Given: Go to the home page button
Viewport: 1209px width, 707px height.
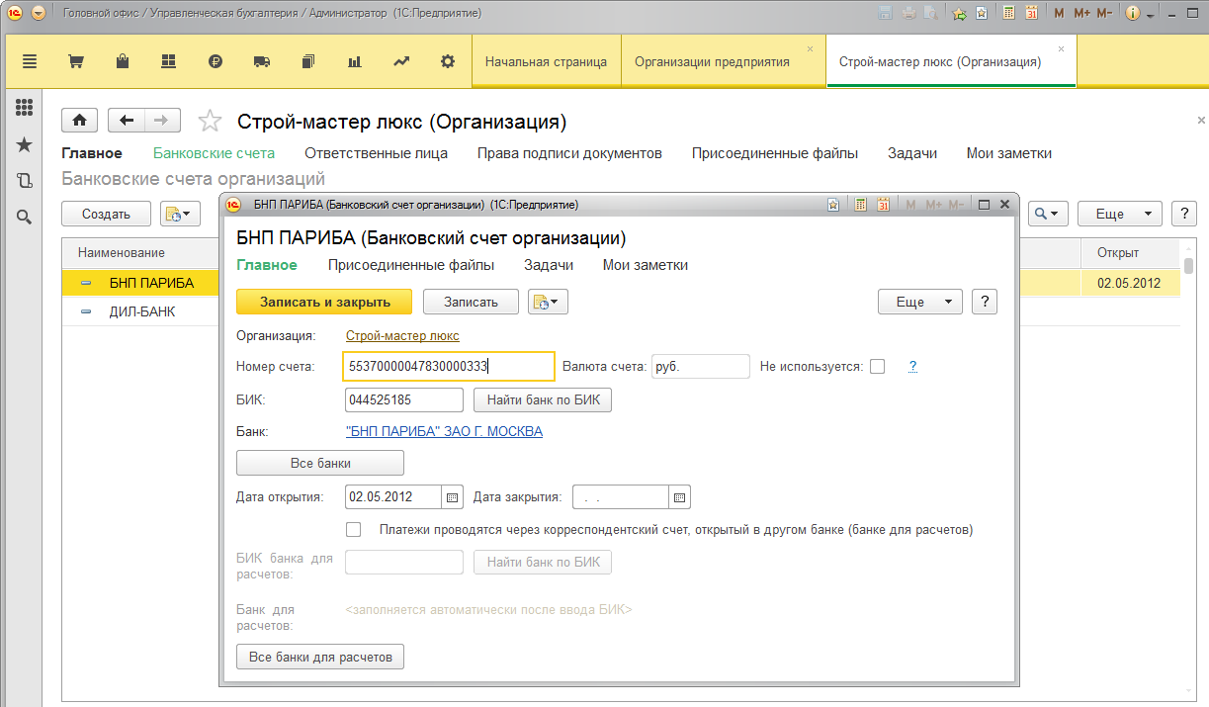Looking at the screenshot, I should [x=79, y=121].
